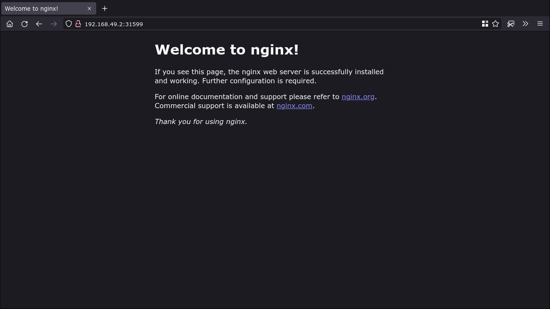The height and width of the screenshot is (309, 550).
Task: Go to the browser home page
Action: [9, 24]
